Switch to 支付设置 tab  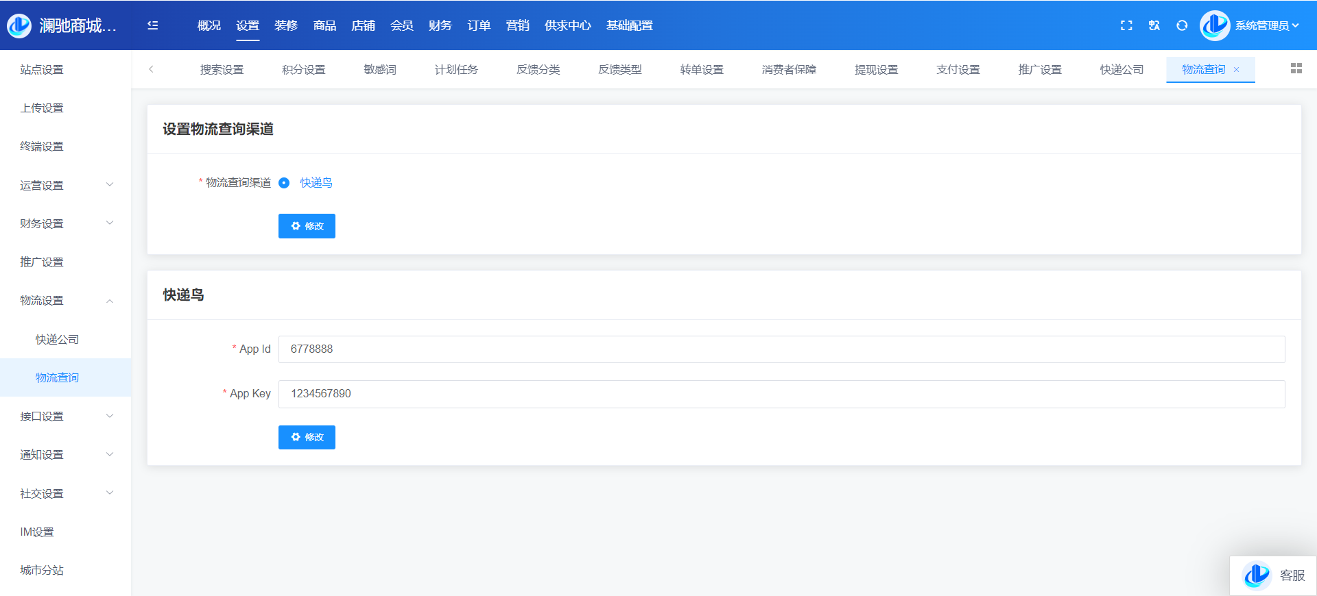958,70
